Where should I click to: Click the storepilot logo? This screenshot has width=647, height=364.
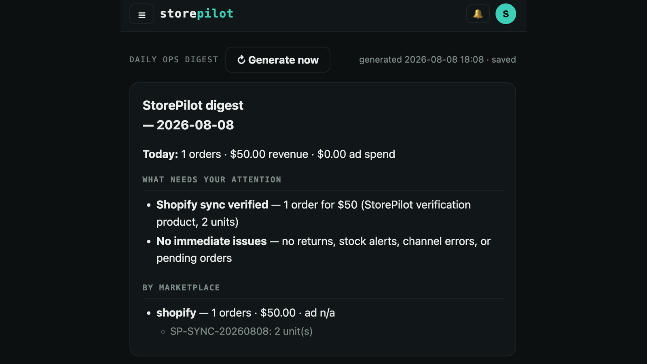click(x=197, y=14)
